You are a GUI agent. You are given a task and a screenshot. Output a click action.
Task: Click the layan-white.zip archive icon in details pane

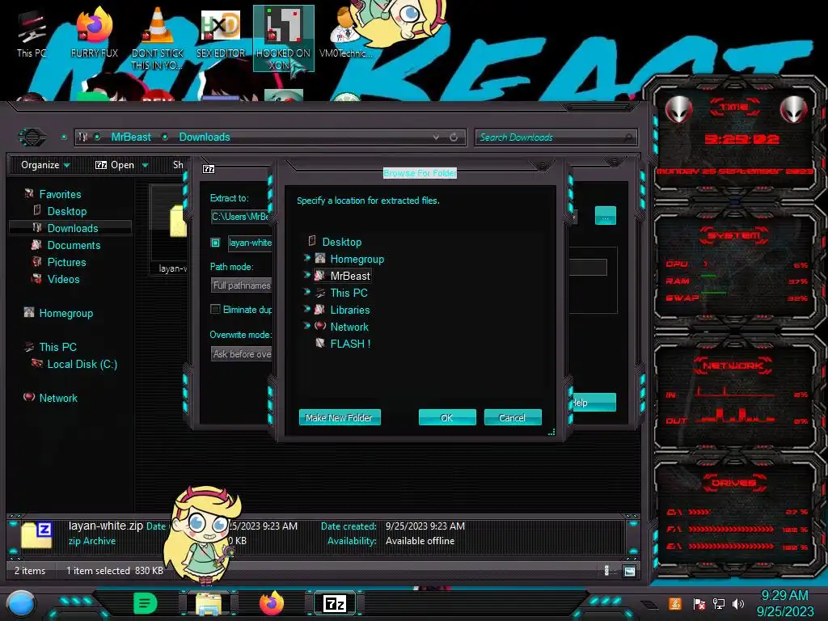36,534
